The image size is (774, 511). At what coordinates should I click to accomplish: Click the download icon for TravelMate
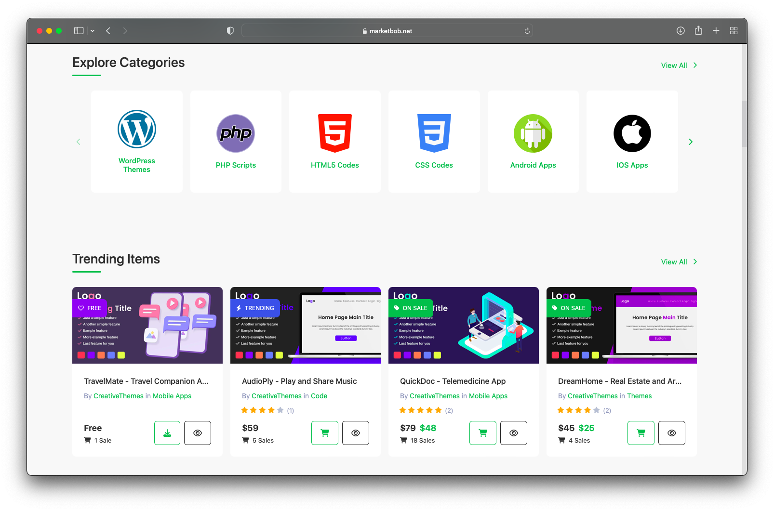tap(167, 433)
